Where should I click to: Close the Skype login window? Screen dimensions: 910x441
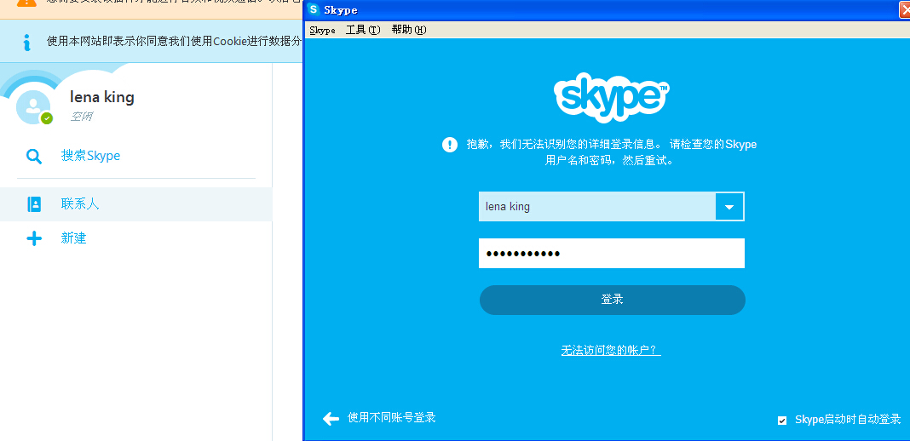[904, 9]
